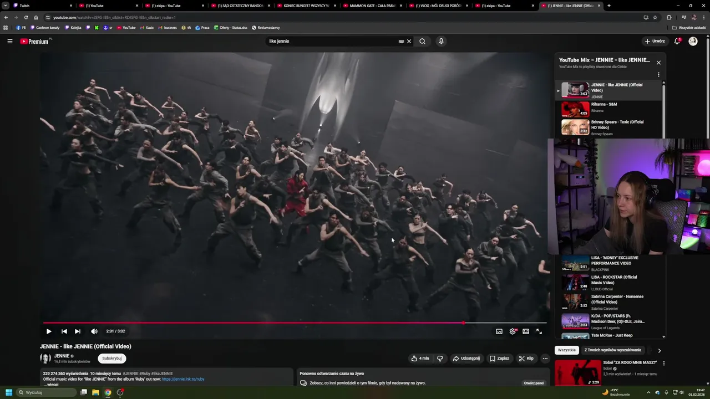This screenshot has height=399, width=710.
Task: Click the Utwórz create button
Action: [655, 41]
